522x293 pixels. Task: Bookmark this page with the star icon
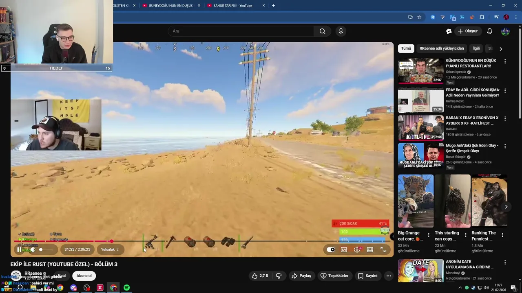[x=419, y=17]
